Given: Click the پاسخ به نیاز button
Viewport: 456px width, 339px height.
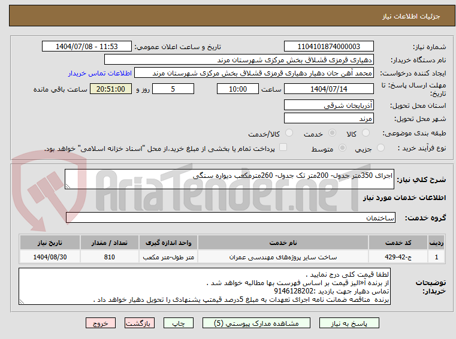Looking at the screenshot, I should [349, 323].
